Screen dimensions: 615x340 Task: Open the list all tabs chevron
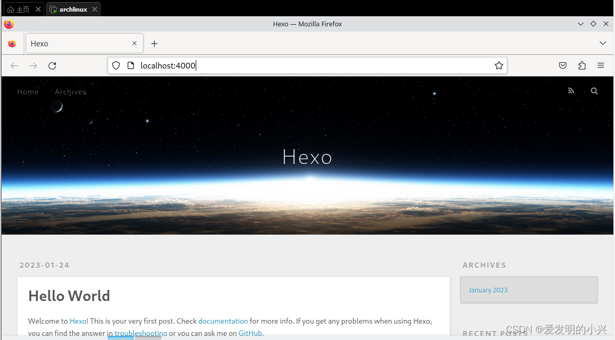[602, 43]
